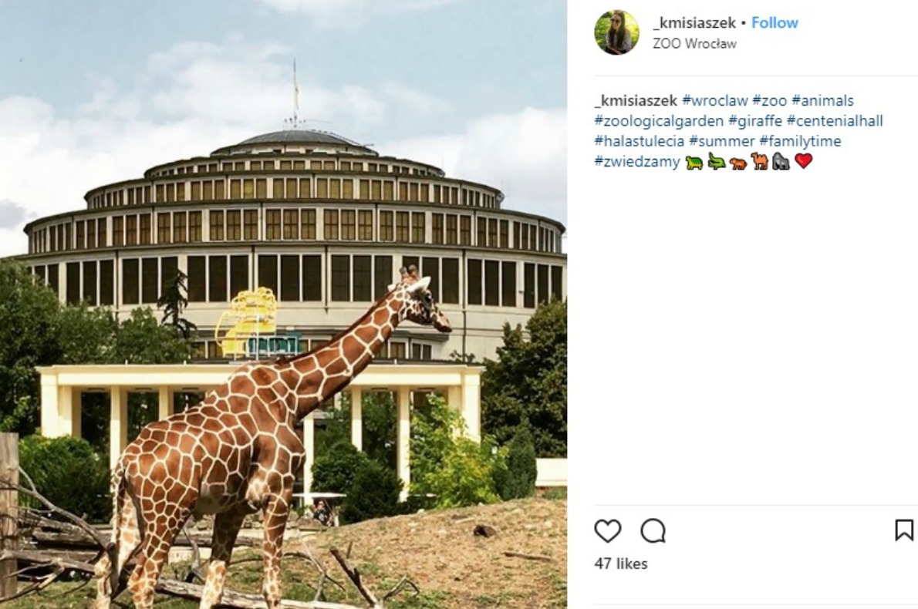918x609 pixels.
Task: View the 47 likes list
Action: (620, 564)
